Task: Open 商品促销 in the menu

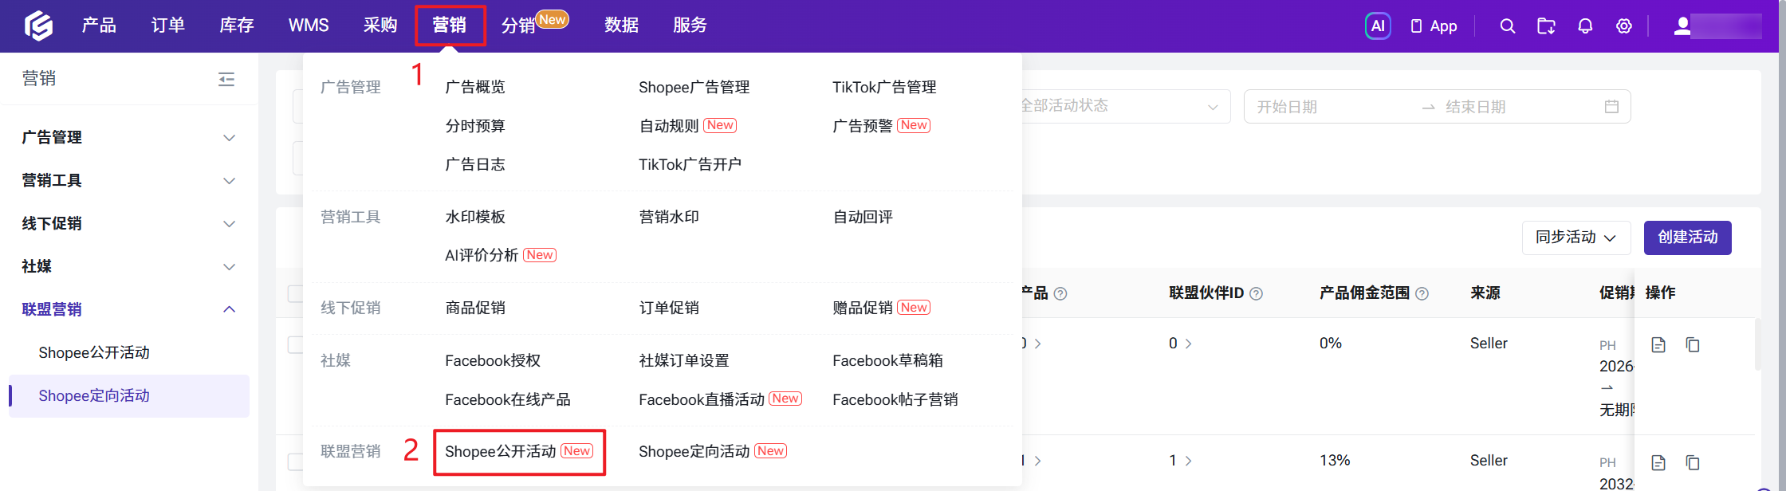Action: pyautogui.click(x=475, y=308)
